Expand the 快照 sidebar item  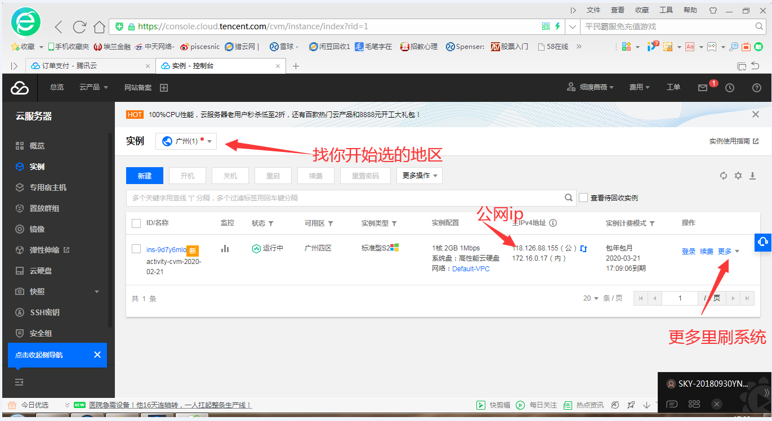point(57,292)
